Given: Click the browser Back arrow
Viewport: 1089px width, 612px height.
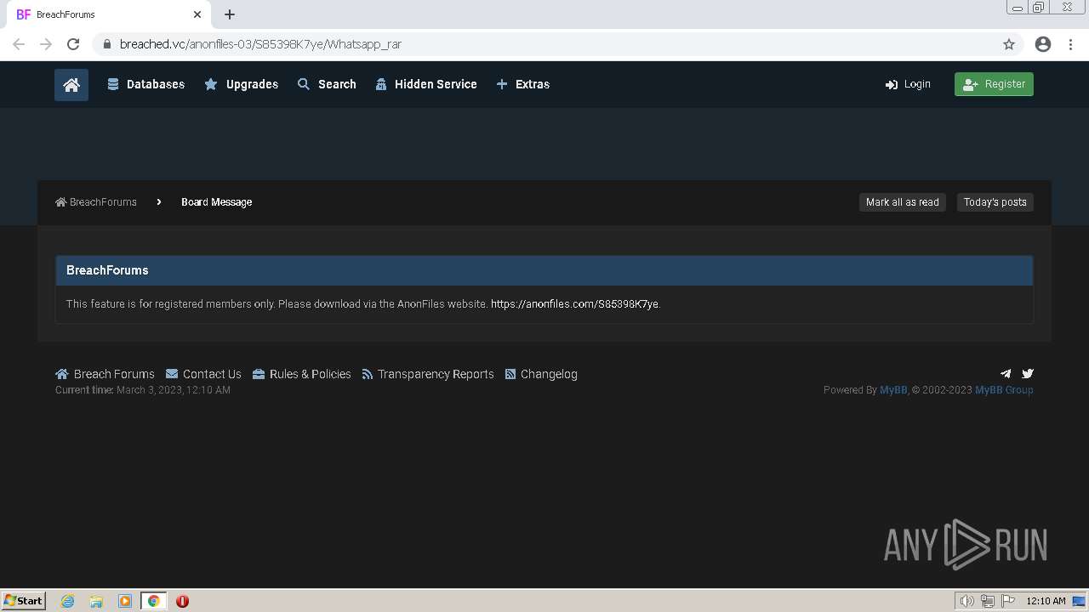Looking at the screenshot, I should coord(19,44).
